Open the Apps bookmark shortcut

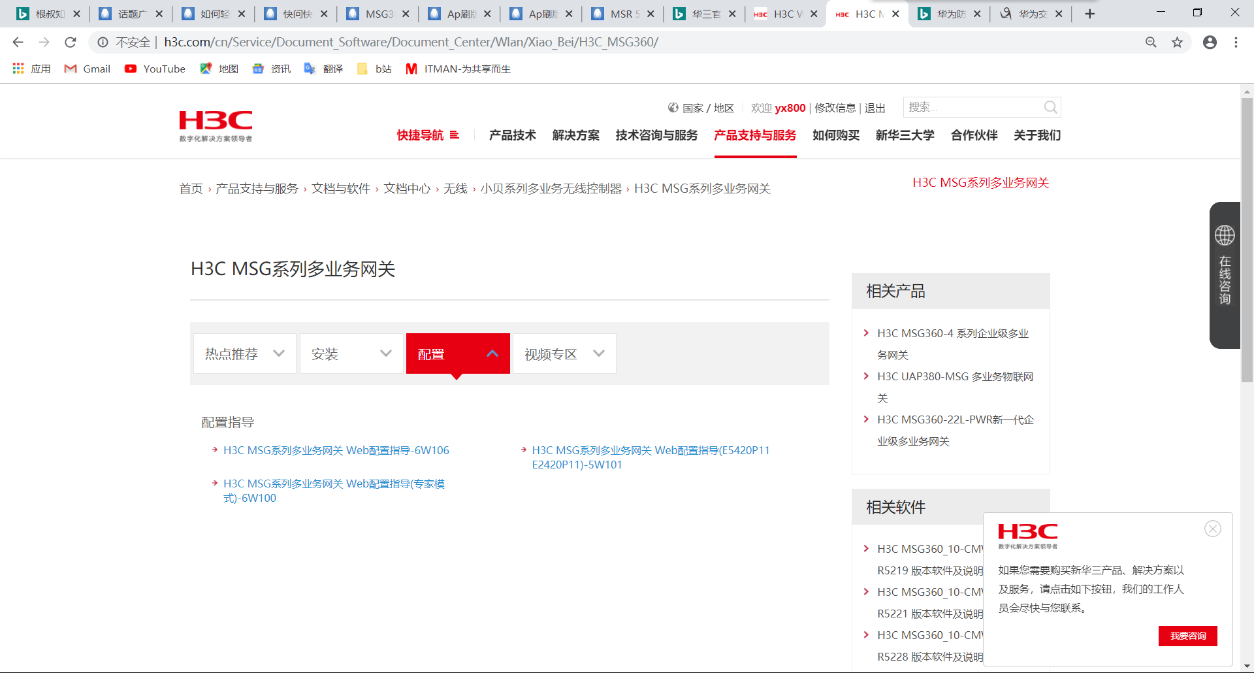[x=31, y=69]
